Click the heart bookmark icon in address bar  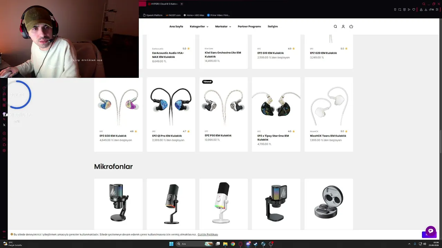pyautogui.click(x=414, y=10)
